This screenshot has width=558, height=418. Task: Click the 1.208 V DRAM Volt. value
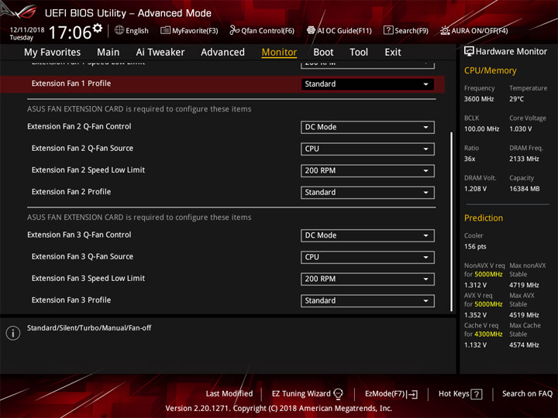[475, 189]
